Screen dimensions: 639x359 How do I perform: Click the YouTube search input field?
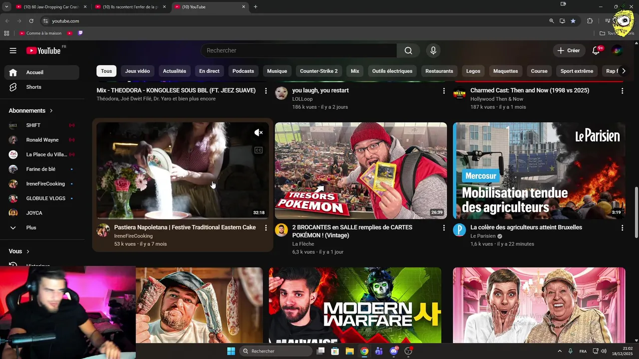(x=299, y=50)
